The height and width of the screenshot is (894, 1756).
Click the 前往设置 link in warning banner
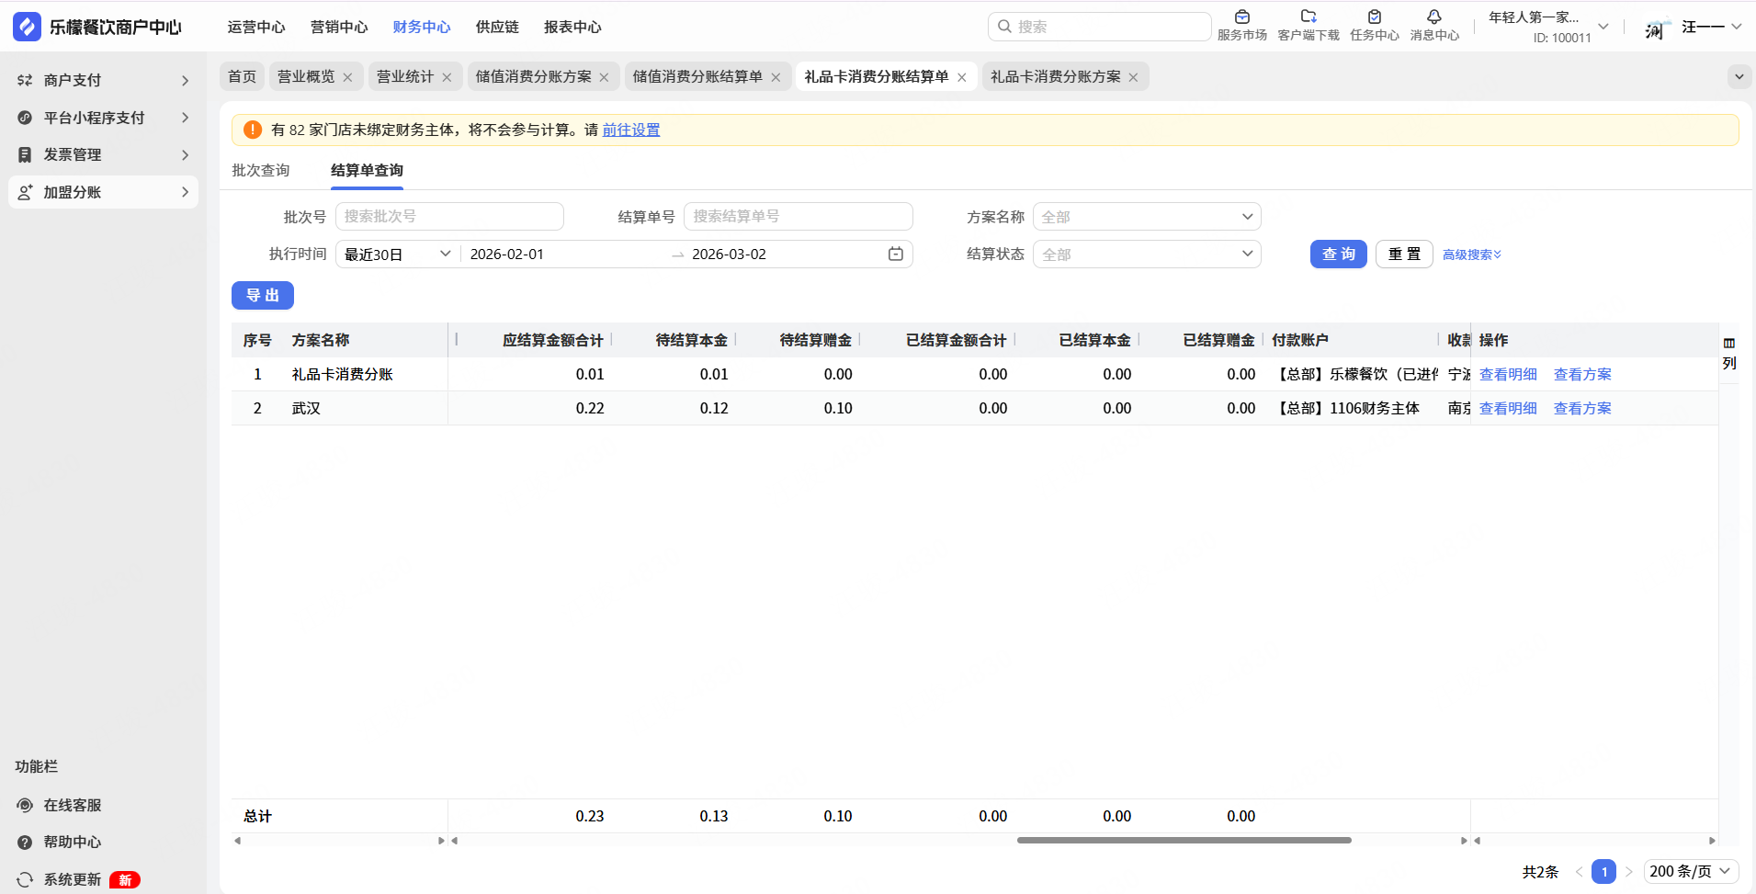coord(631,130)
